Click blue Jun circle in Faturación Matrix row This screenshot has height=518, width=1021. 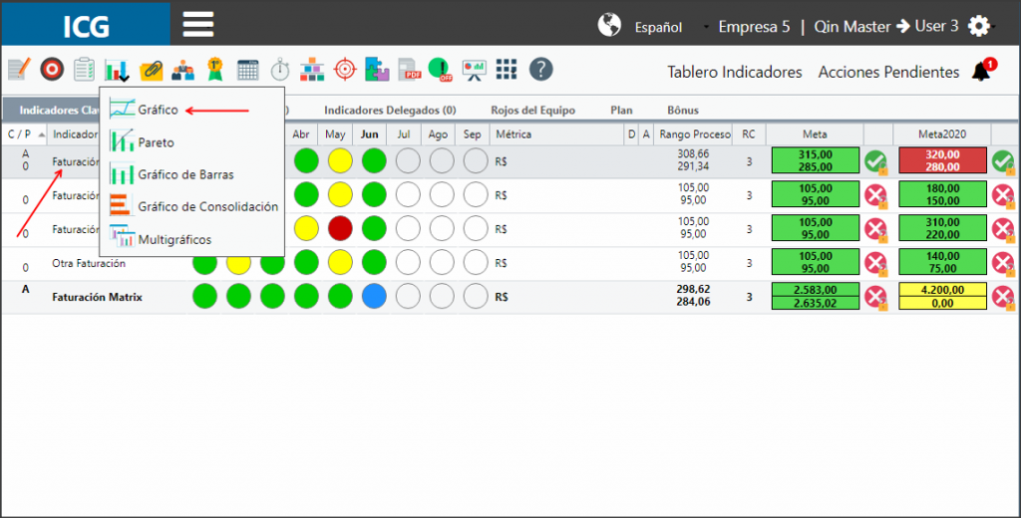coord(374,297)
